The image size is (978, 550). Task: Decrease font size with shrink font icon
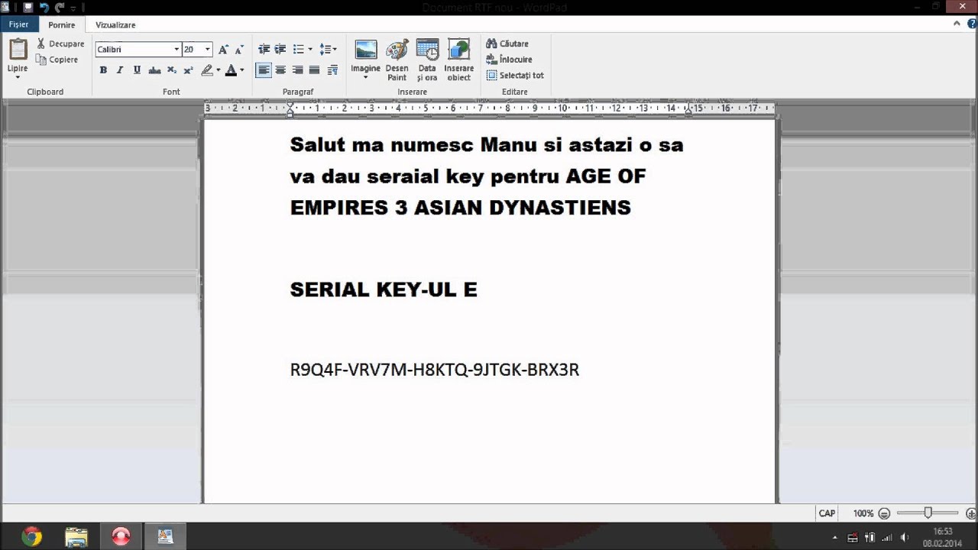click(240, 50)
